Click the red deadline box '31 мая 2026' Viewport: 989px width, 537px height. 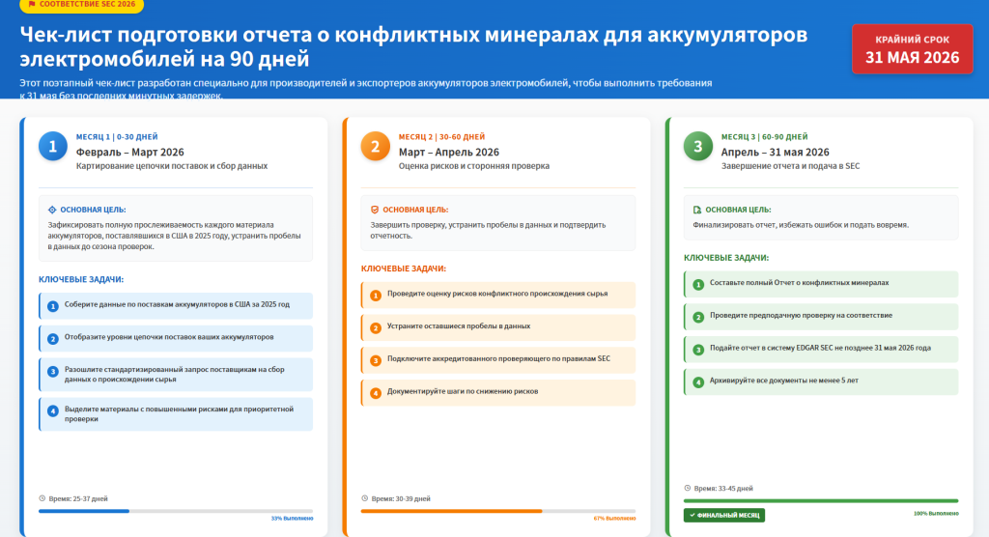[912, 49]
